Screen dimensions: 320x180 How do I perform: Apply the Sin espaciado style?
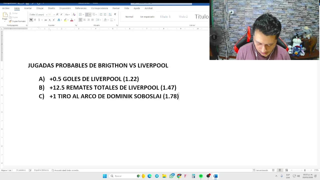147,17
